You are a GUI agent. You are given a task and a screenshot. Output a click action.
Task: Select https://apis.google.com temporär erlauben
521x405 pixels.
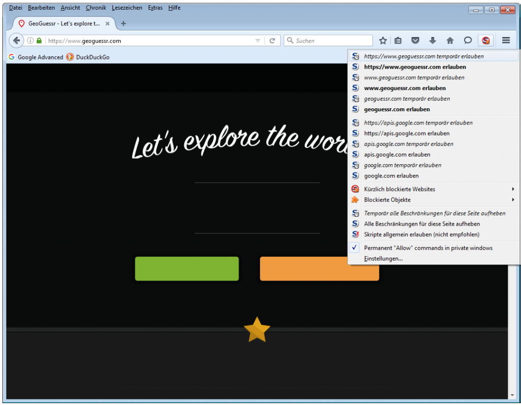coord(433,123)
